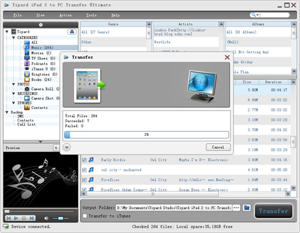Click the big Transfer button

tap(274, 211)
